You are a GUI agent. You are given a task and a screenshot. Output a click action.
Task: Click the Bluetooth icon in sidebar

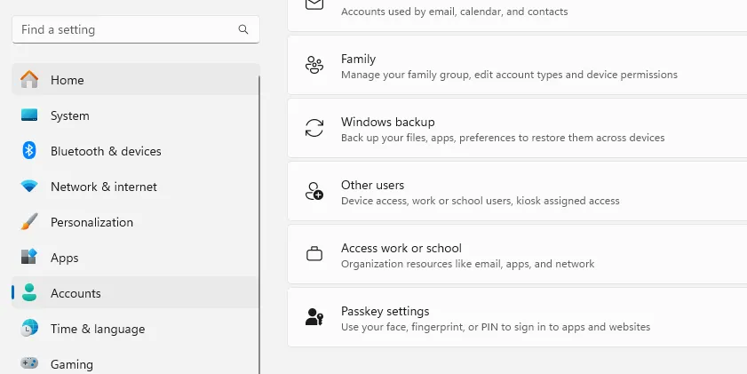pos(29,150)
